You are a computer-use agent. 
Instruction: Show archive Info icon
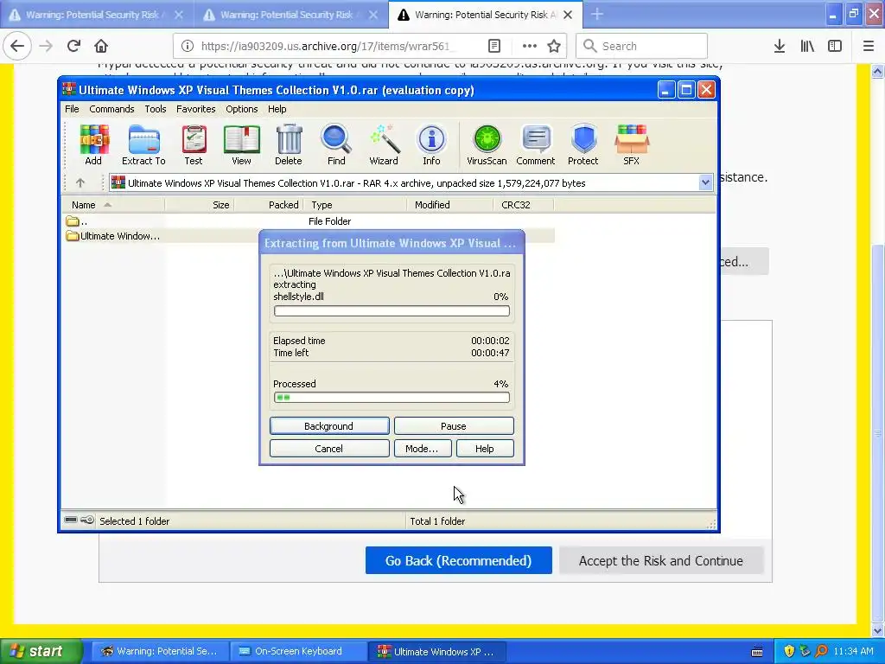[x=431, y=145]
